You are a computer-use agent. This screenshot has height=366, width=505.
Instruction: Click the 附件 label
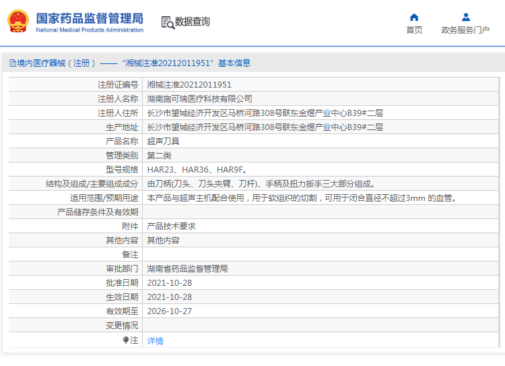coord(130,226)
